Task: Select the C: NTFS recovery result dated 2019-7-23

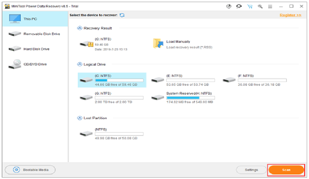Action: click(103, 44)
